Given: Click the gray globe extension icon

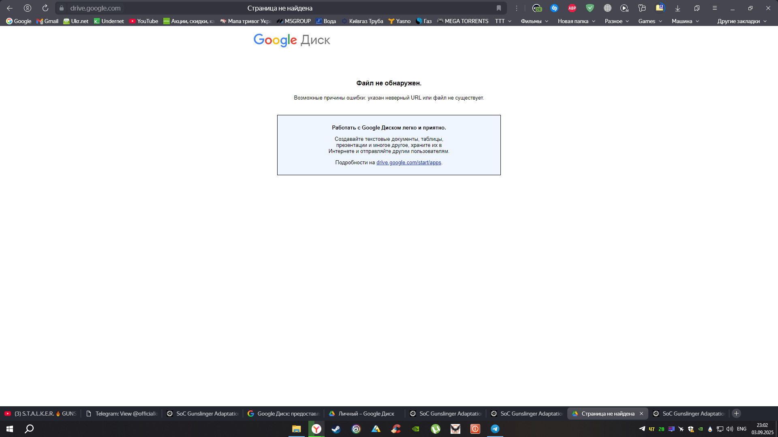Looking at the screenshot, I should [x=607, y=8].
